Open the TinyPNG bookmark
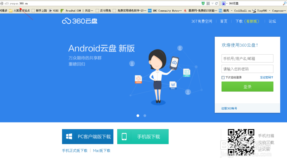287x164 pixels. pos(269,11)
